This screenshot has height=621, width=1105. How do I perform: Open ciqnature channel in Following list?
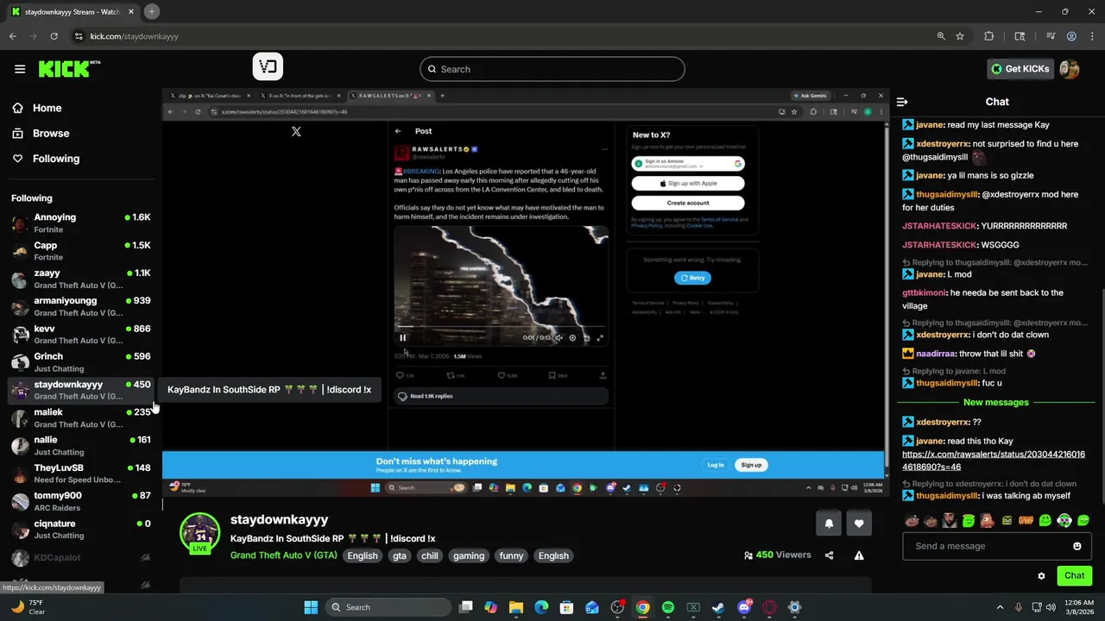point(81,529)
